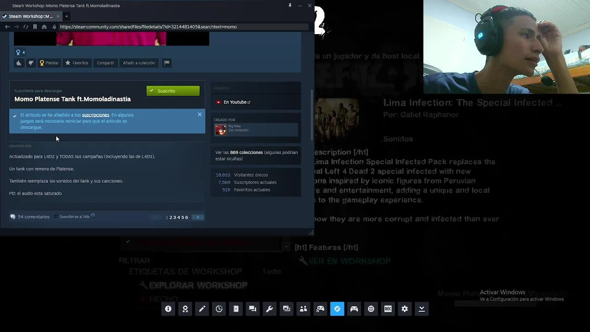
Task: Click Añadir a colección button
Action: point(139,63)
